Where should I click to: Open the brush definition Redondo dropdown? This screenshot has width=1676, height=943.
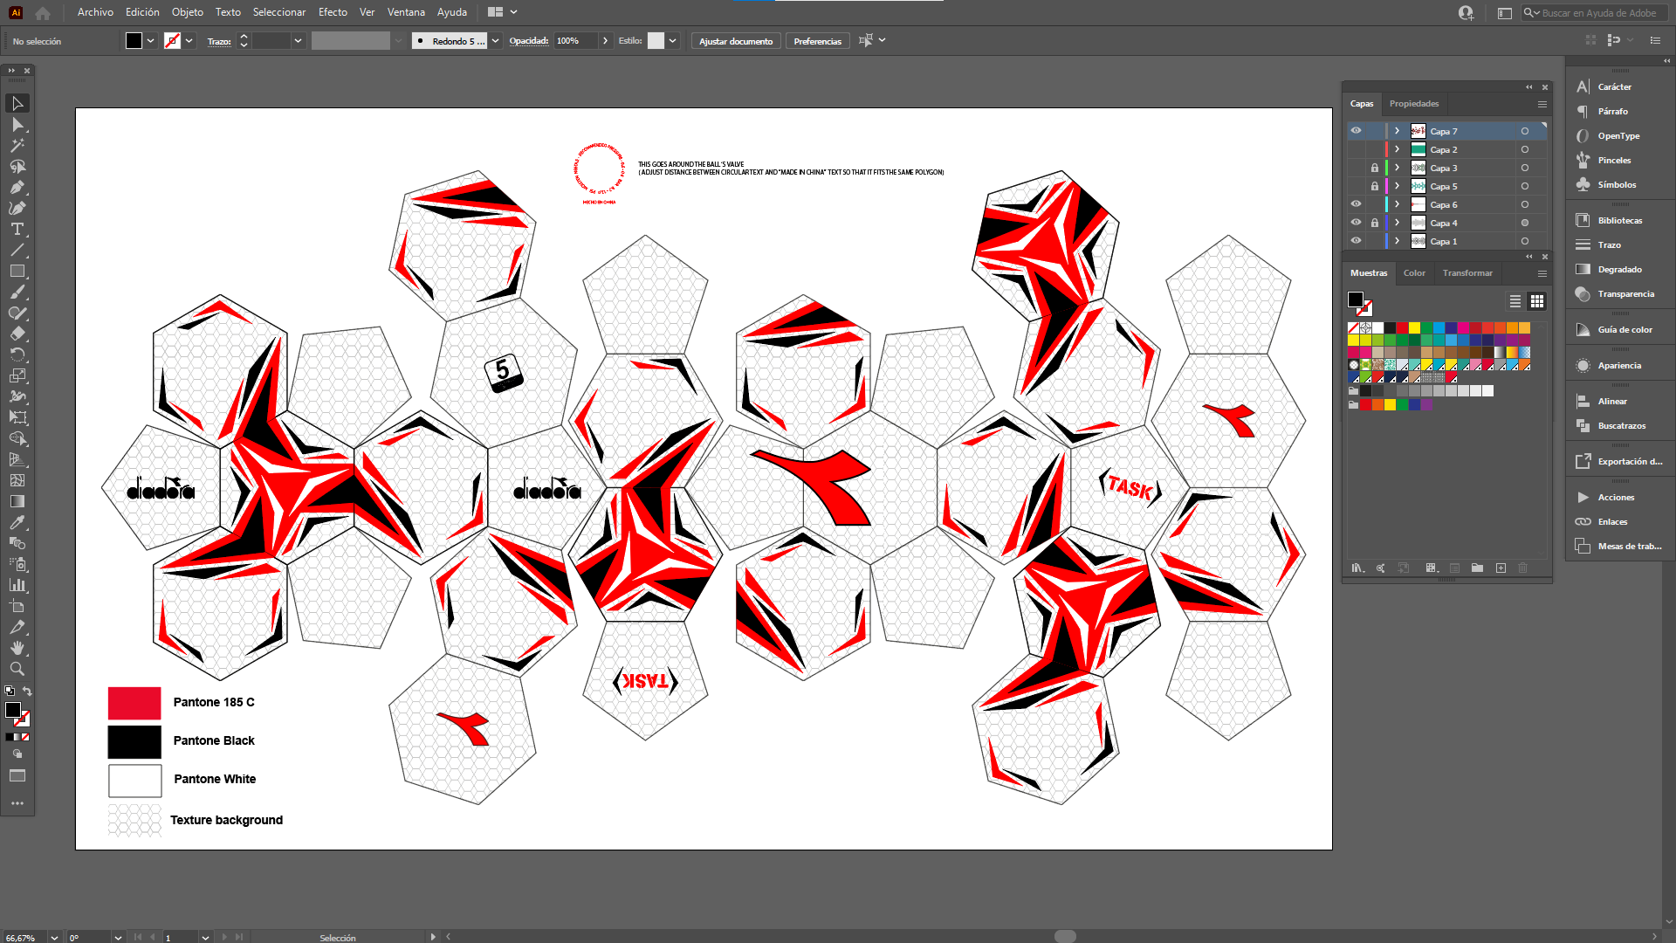coord(496,41)
